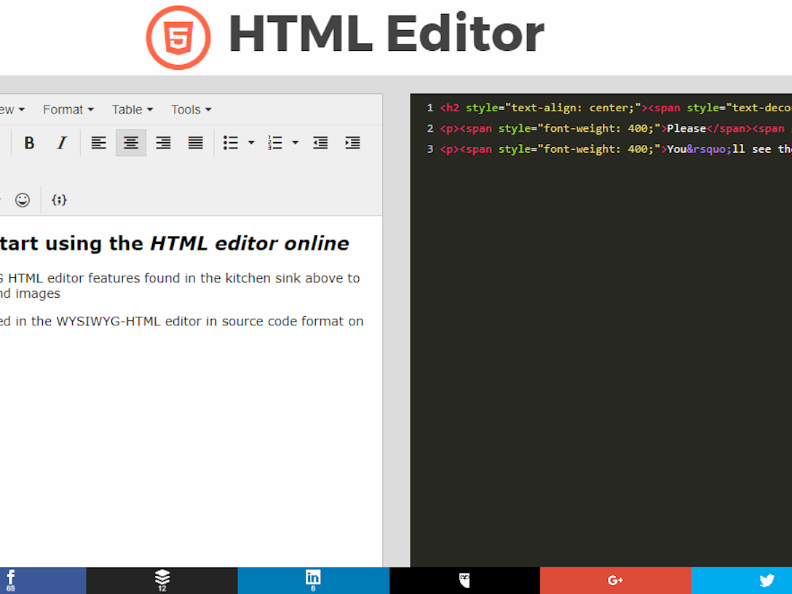Select the increase indent icon

tap(353, 143)
